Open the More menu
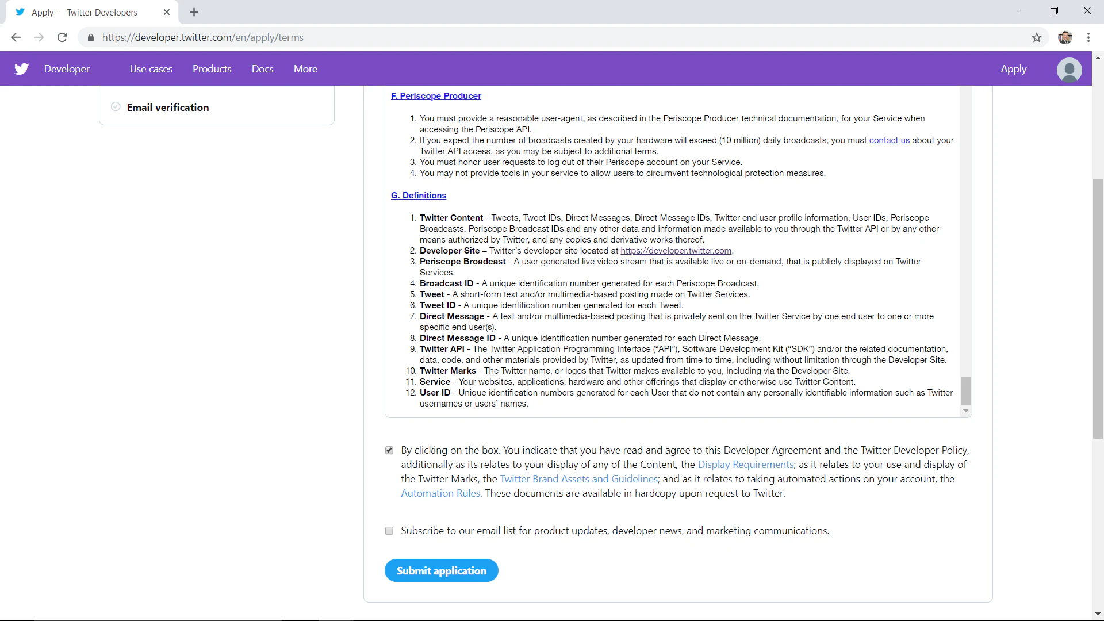1104x621 pixels. [x=305, y=69]
